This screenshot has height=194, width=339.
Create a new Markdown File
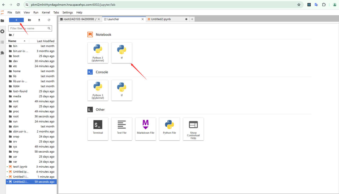tap(146, 129)
